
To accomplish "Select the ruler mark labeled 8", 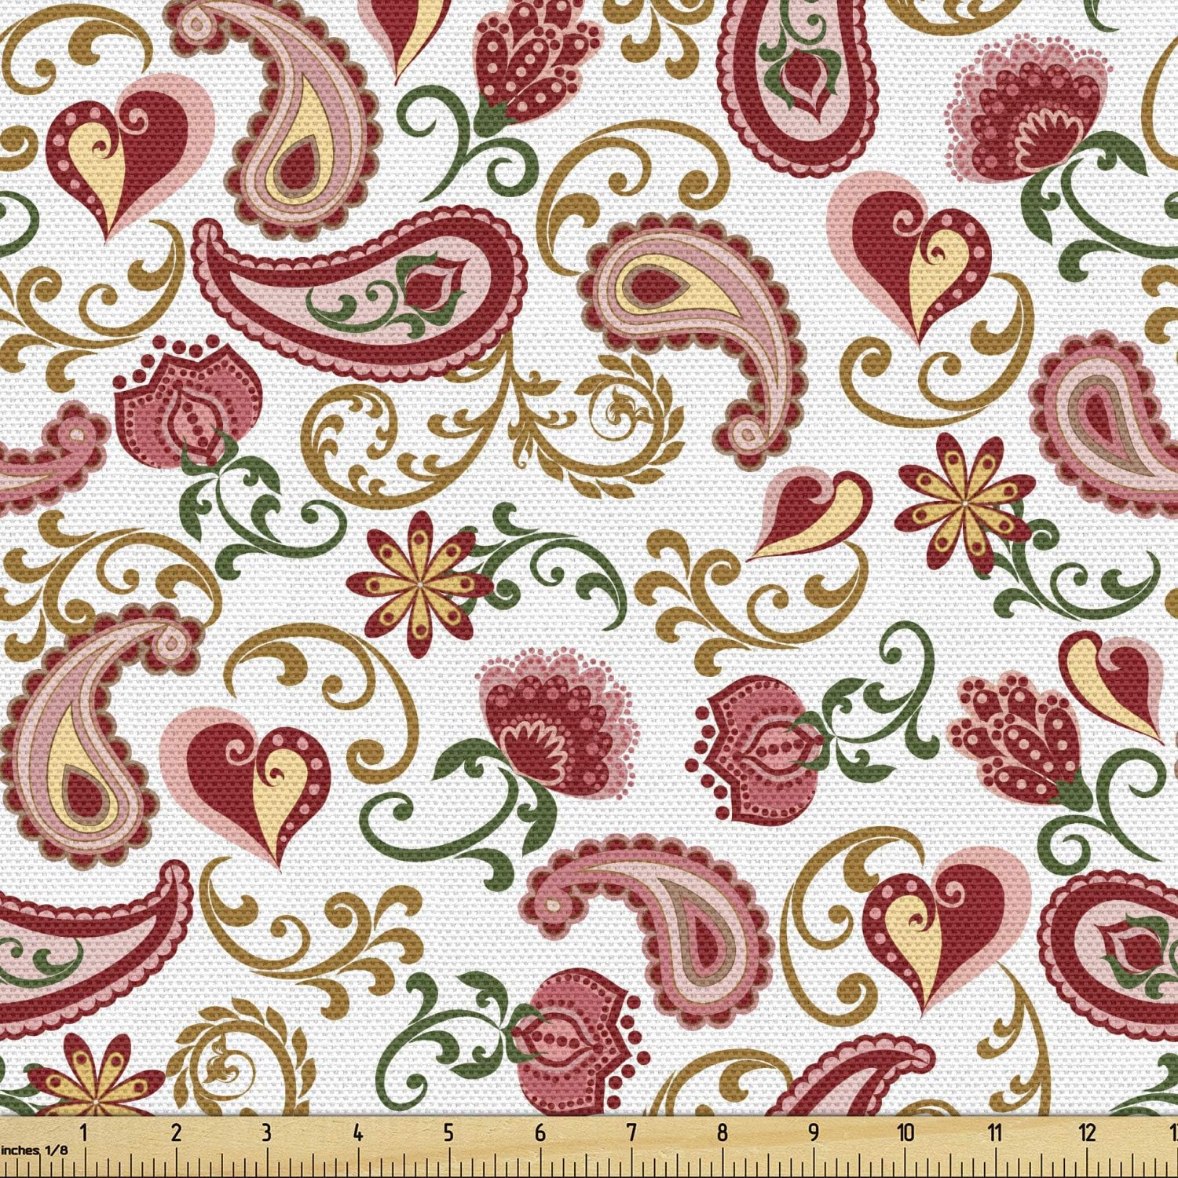I will coord(722,1132).
